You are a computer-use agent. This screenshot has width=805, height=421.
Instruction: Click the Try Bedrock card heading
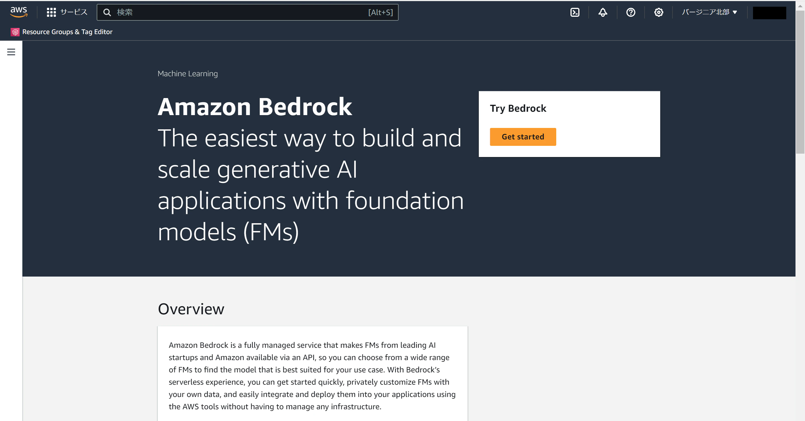click(518, 108)
